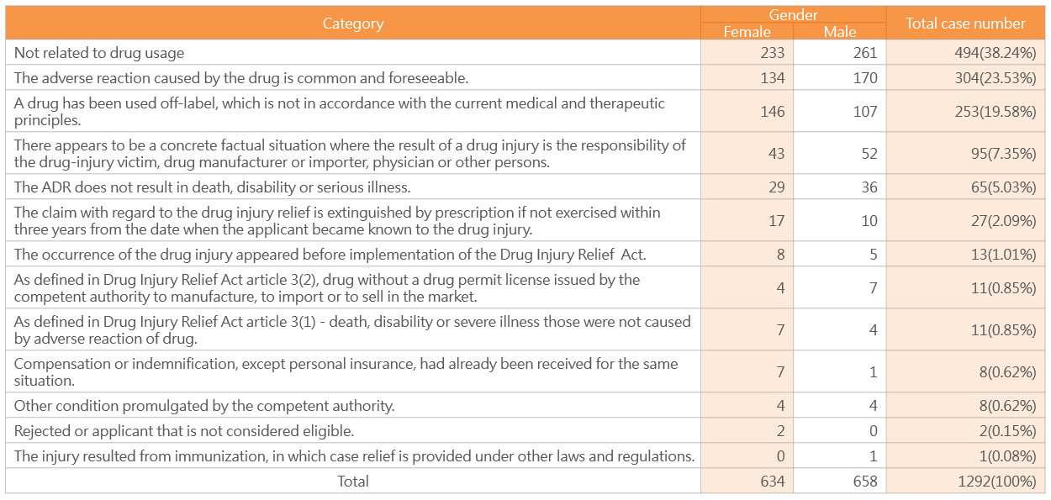The image size is (1051, 500).
Task: Select the female count 43 cell
Action: click(747, 153)
